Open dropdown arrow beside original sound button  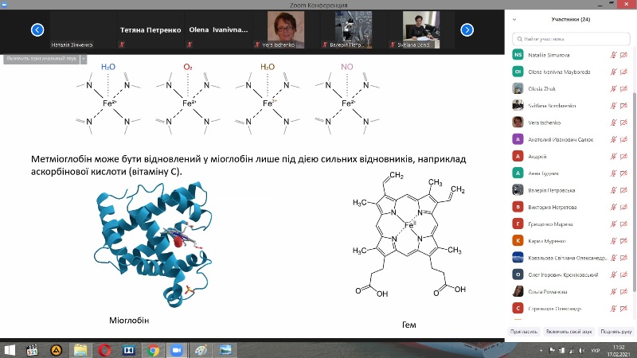[x=83, y=58]
